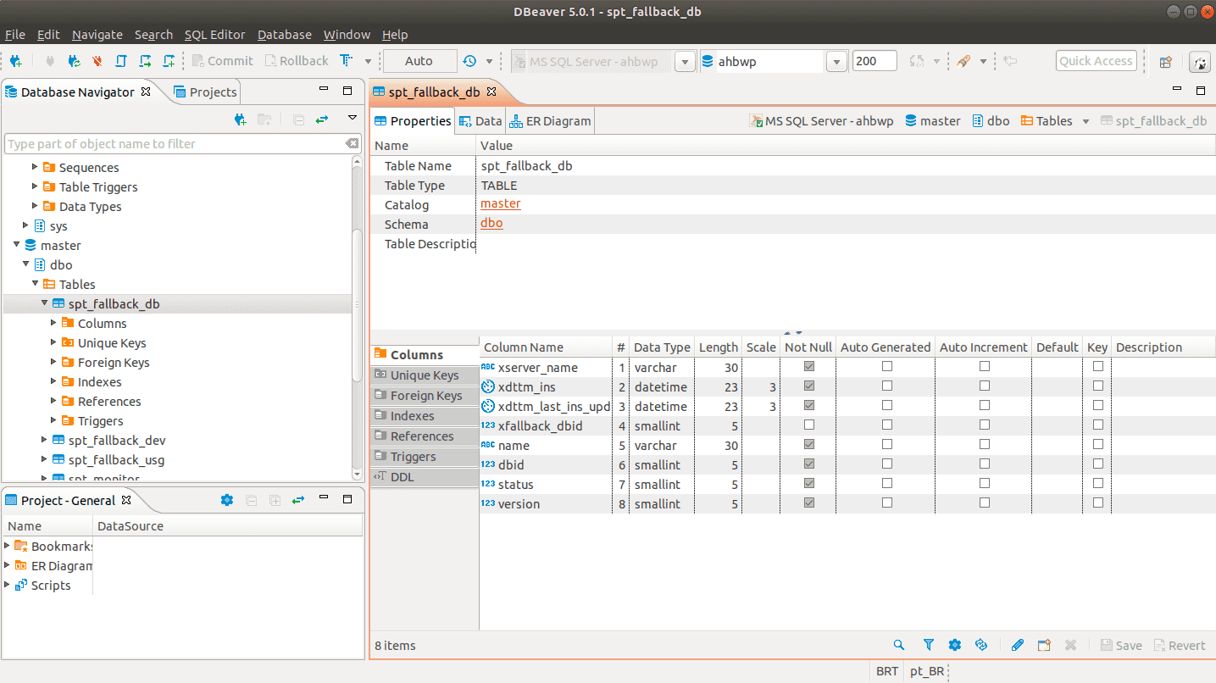Search within the columns grid
The image size is (1216, 683).
(x=898, y=645)
